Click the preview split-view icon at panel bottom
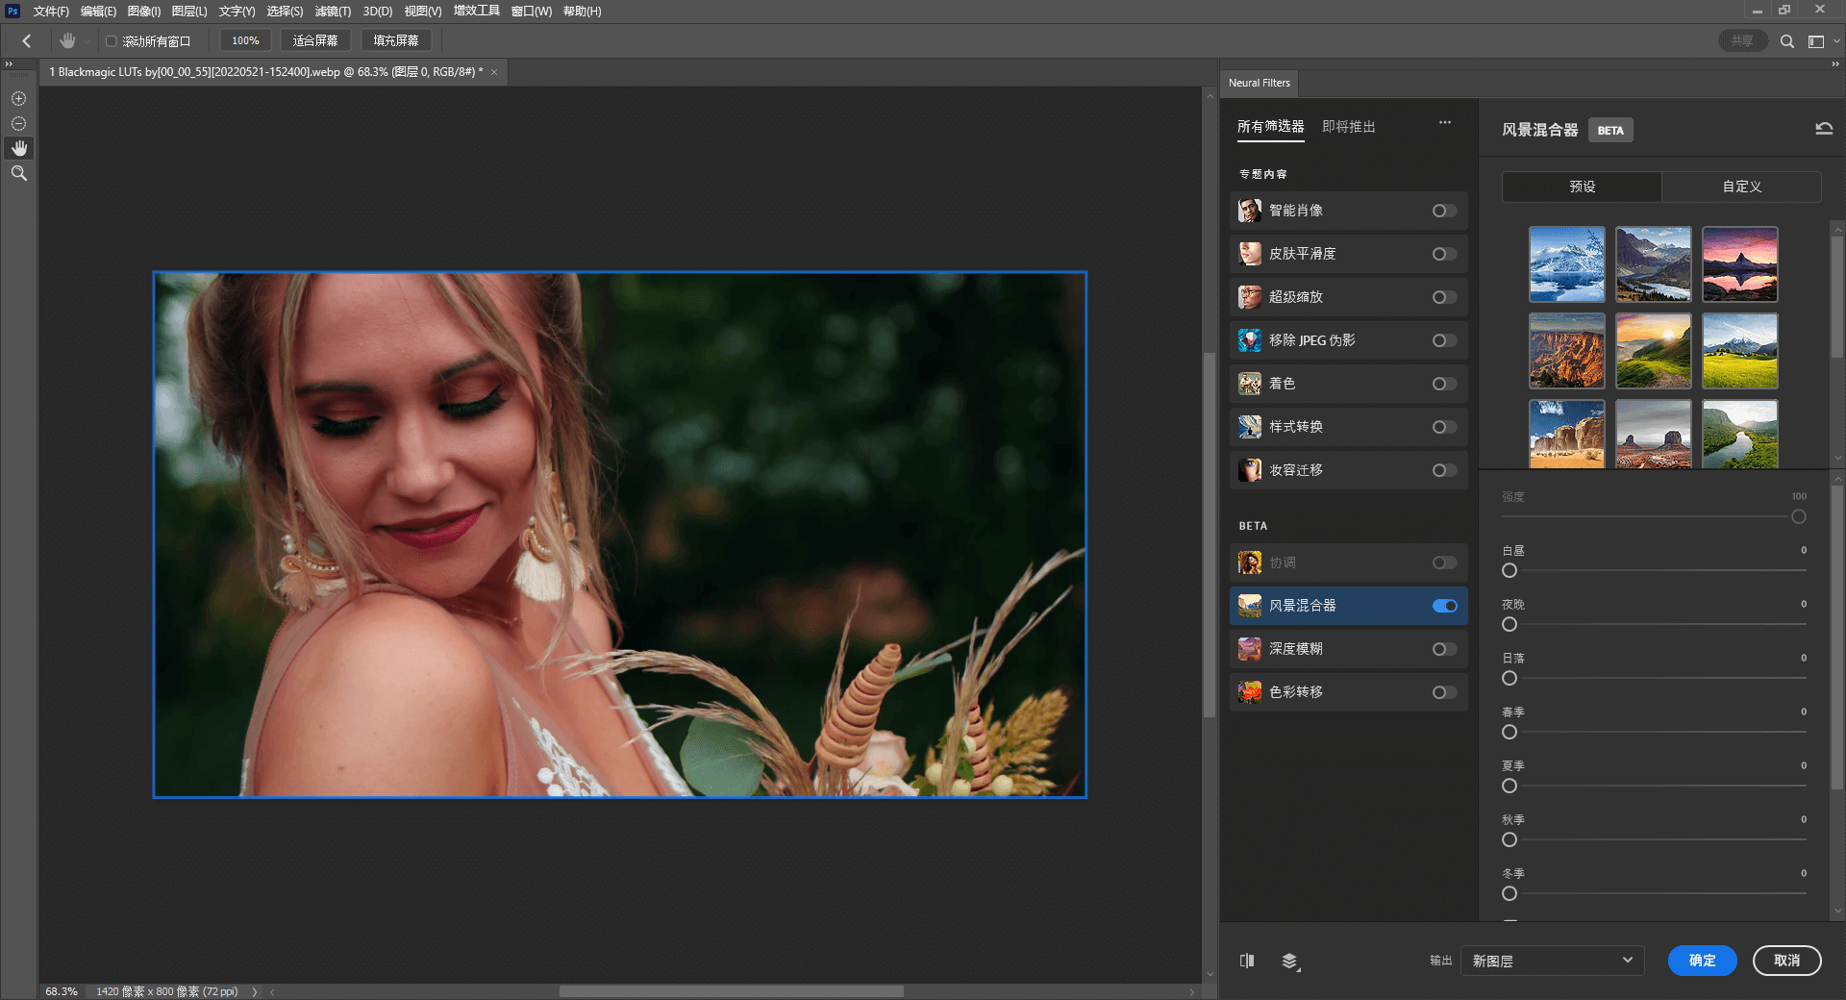1846x1000 pixels. point(1247,961)
